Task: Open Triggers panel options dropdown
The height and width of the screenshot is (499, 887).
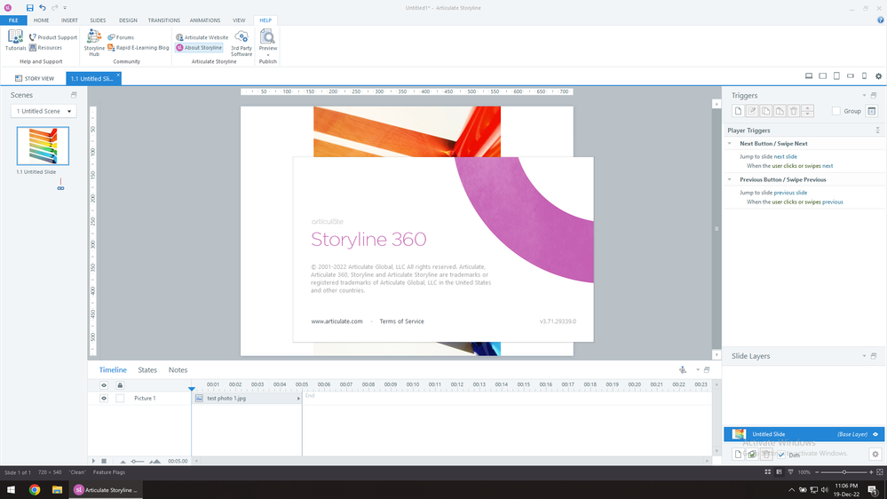Action: pos(864,96)
